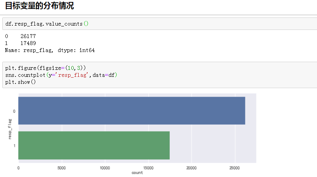Place cursor in the sns.countplot code line
Image resolution: width=317 pixels, height=177 pixels.
pyautogui.click(x=61, y=75)
